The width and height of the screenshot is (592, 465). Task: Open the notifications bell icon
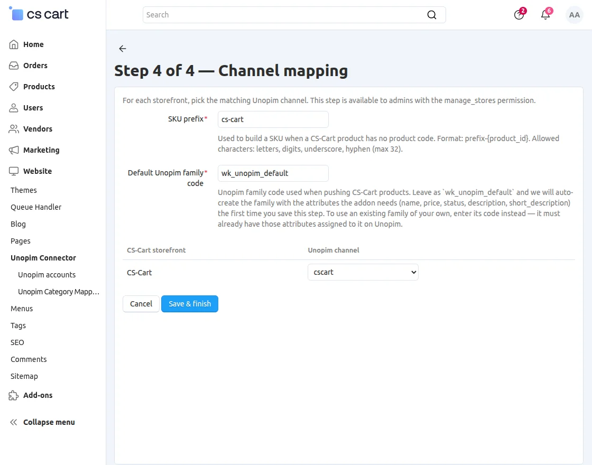click(545, 15)
